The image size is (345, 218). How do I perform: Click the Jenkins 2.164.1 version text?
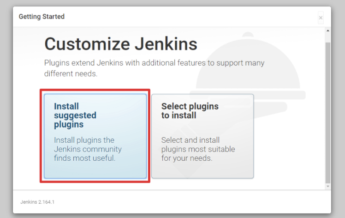pos(37,202)
